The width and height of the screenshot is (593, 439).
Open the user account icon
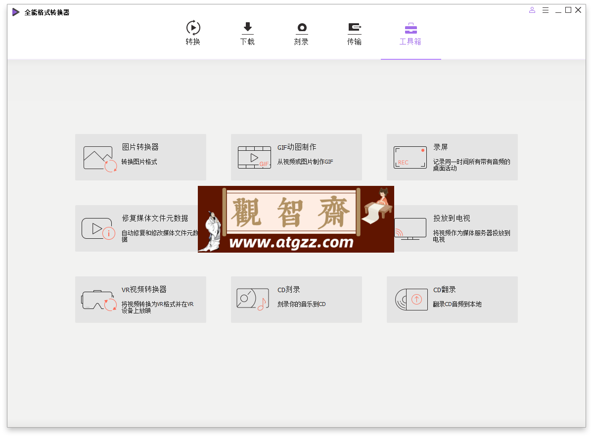tap(532, 10)
